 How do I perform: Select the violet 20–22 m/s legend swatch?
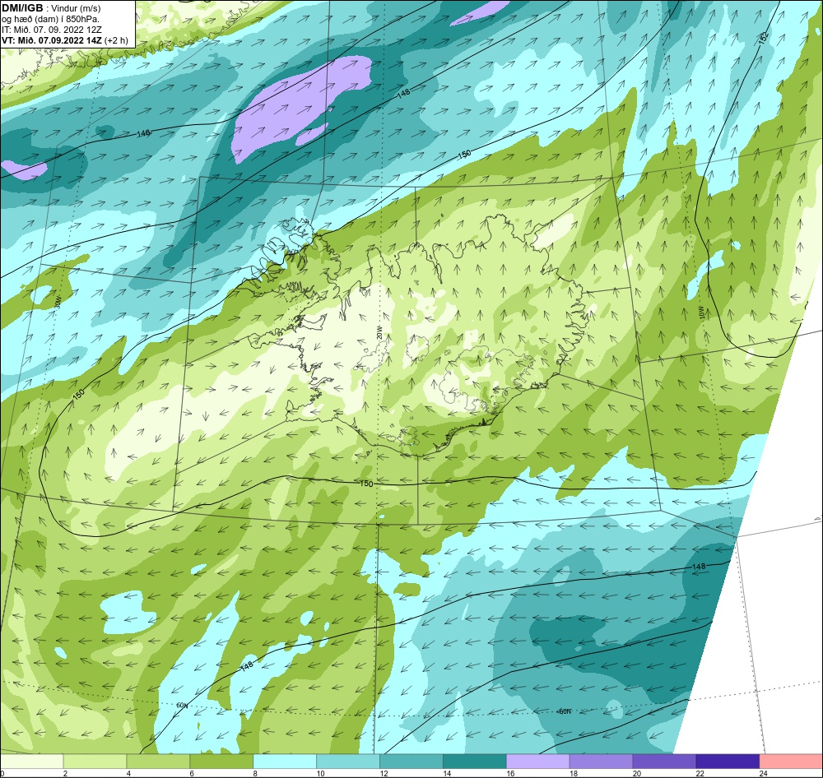coord(664,761)
